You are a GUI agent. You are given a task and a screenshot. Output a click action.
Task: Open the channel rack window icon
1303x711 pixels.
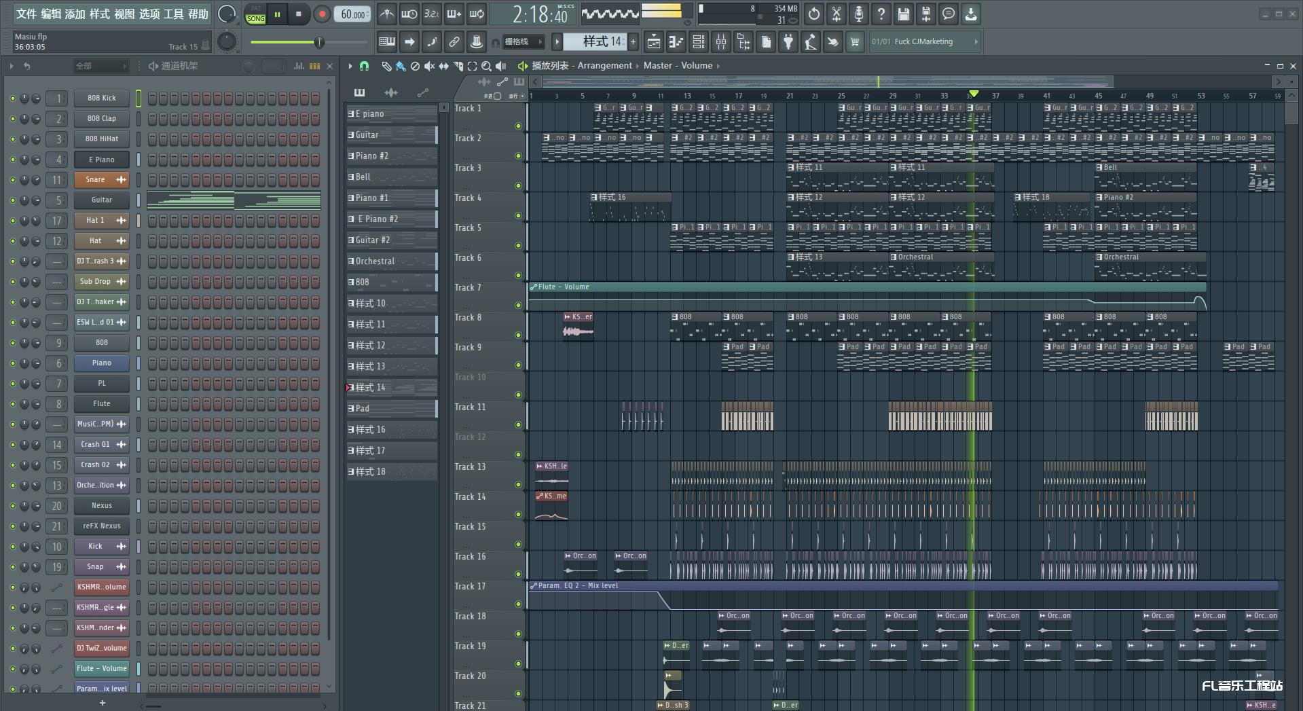(698, 42)
